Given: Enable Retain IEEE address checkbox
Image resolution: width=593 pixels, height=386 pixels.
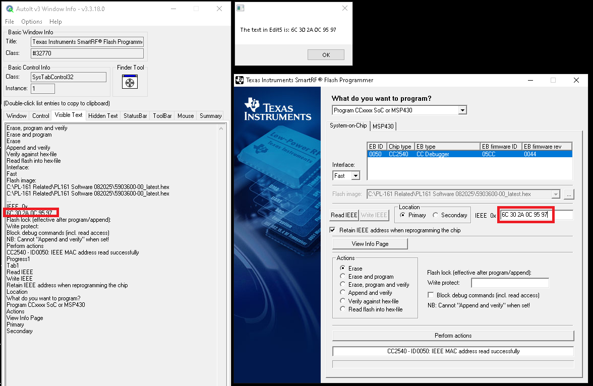Looking at the screenshot, I should coord(332,230).
